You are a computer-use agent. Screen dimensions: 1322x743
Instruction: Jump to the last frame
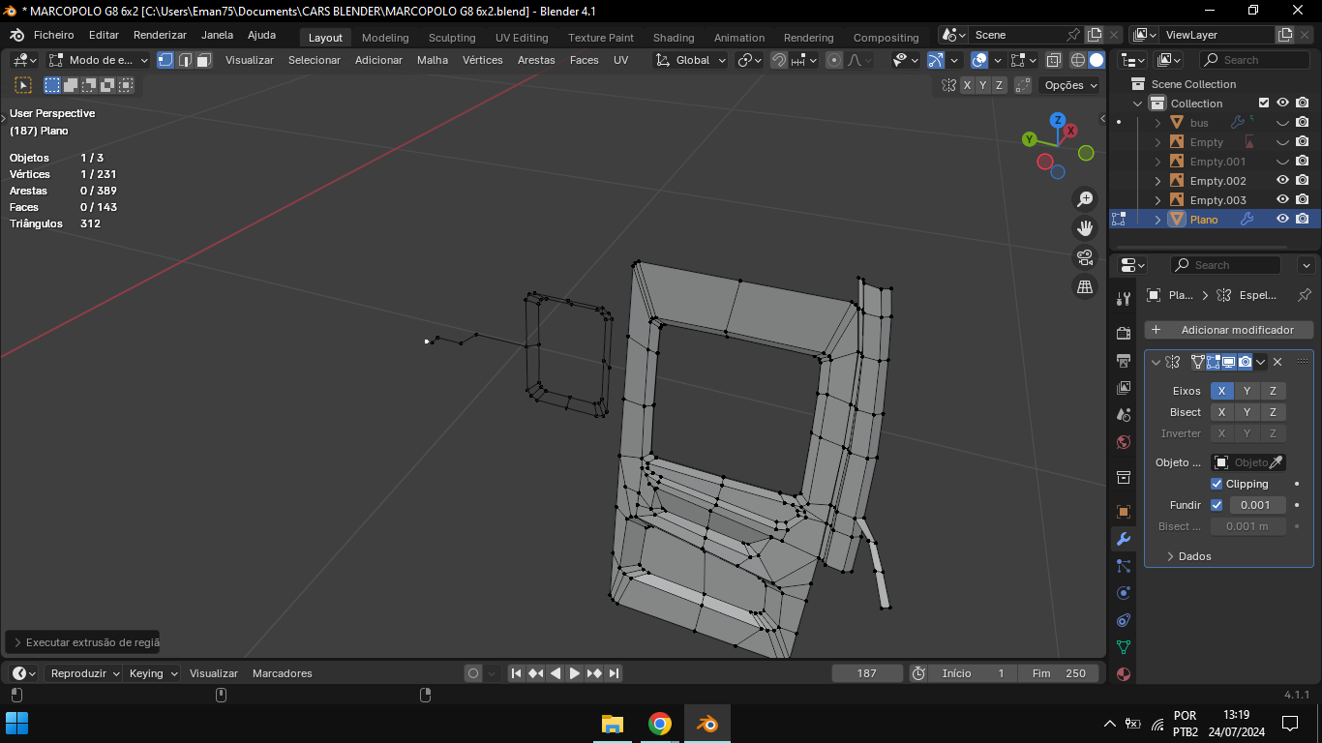click(614, 673)
